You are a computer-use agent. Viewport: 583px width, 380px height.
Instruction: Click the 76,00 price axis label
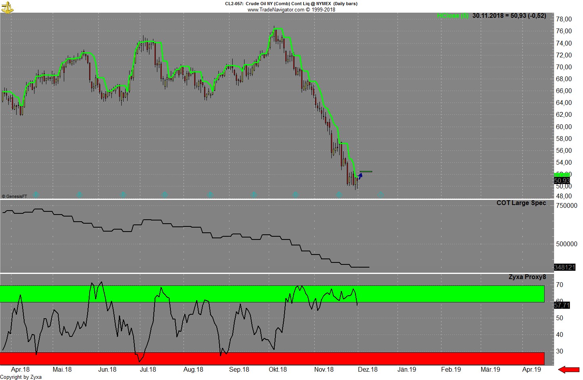(x=564, y=31)
